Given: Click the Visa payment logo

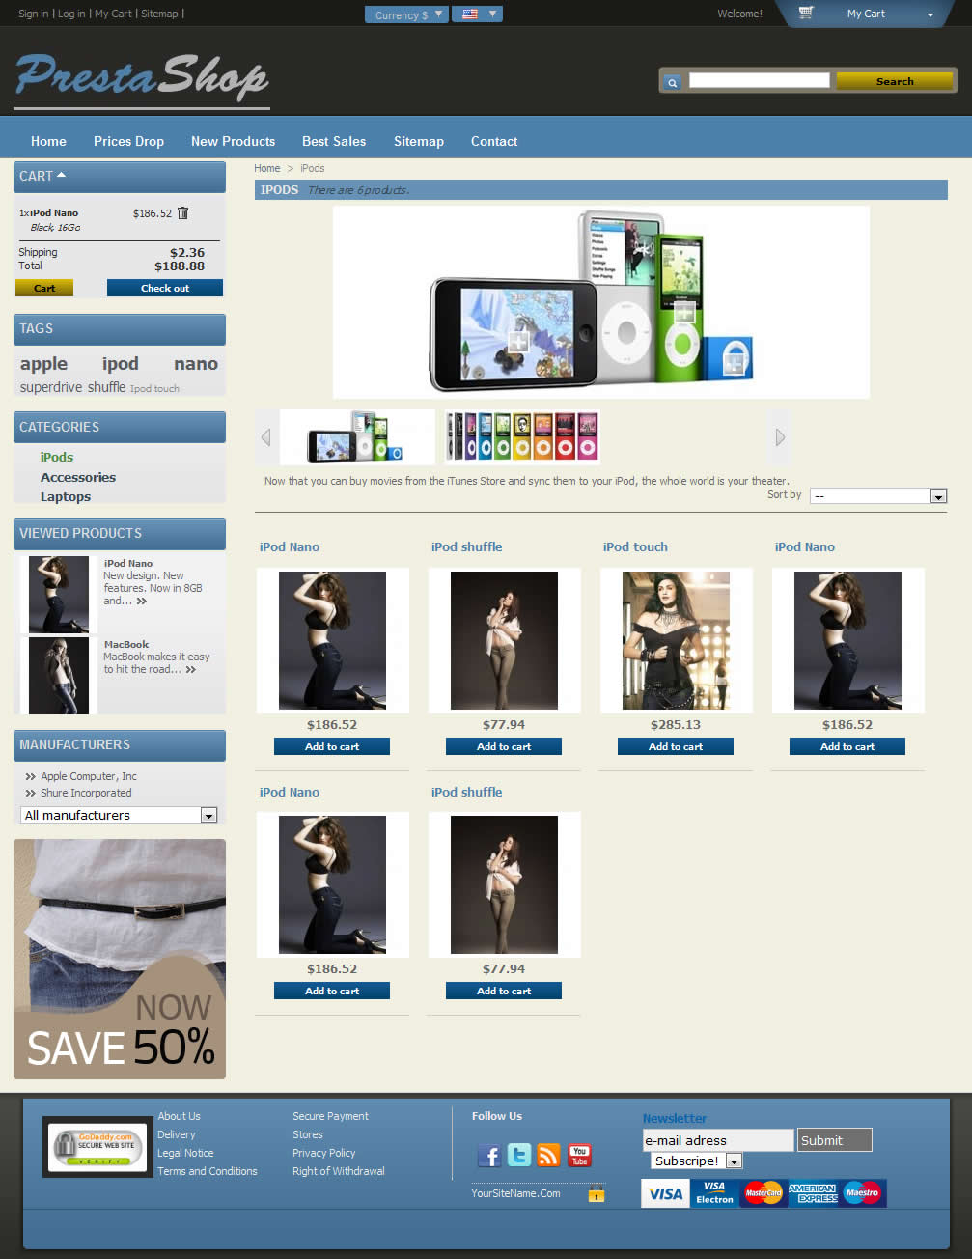Looking at the screenshot, I should point(665,1193).
